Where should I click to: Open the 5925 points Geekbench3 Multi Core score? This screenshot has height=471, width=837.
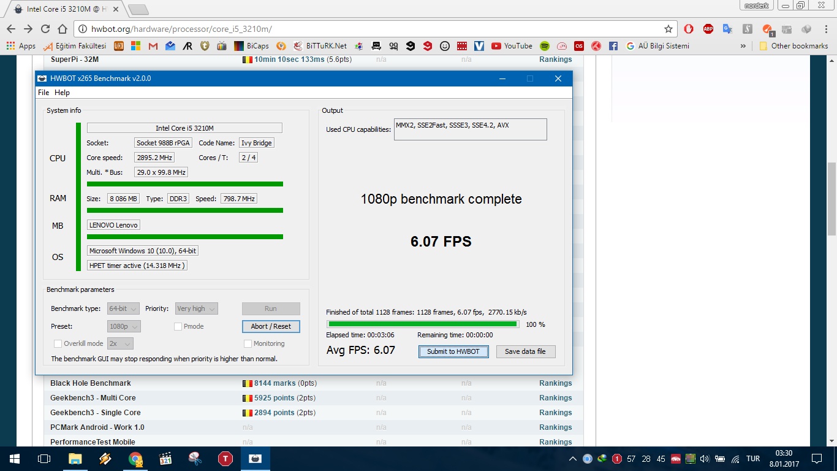[274, 398]
